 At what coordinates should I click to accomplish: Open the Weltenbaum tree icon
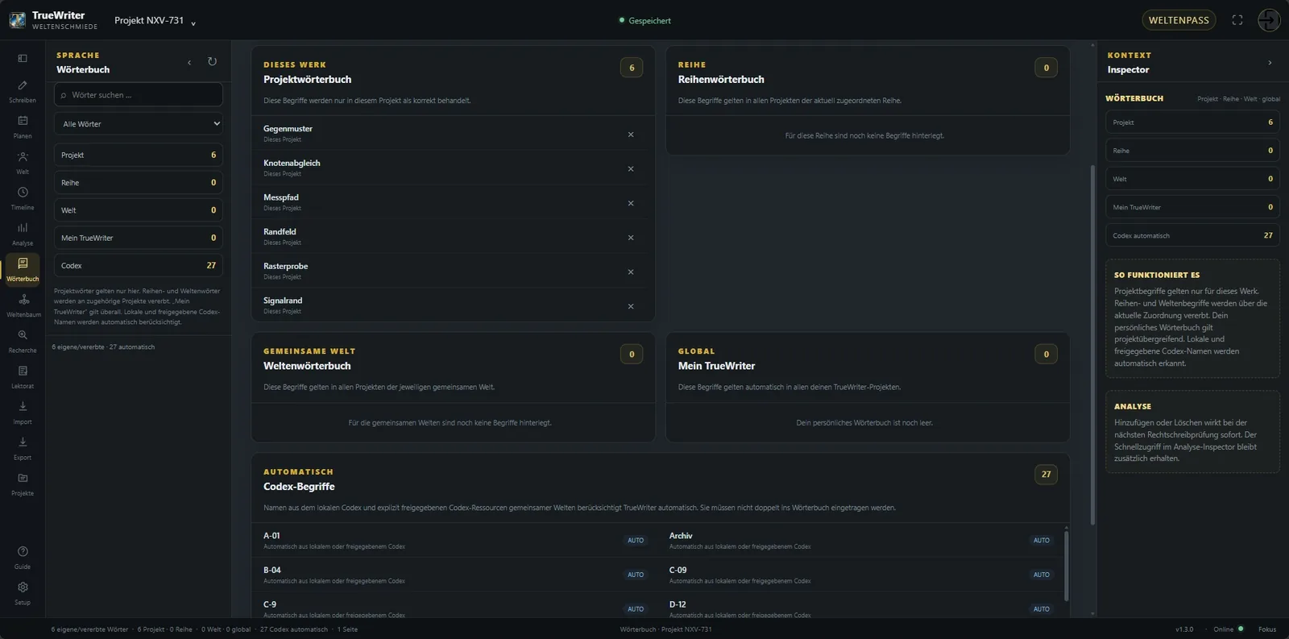point(23,305)
